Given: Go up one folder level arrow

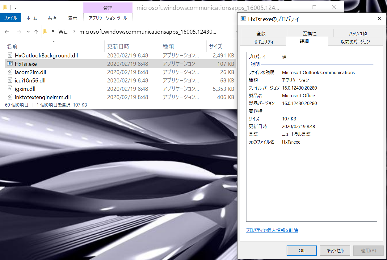Looking at the screenshot, I should (x=36, y=32).
